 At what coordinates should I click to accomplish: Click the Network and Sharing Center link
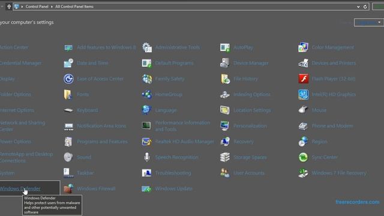(x=23, y=126)
